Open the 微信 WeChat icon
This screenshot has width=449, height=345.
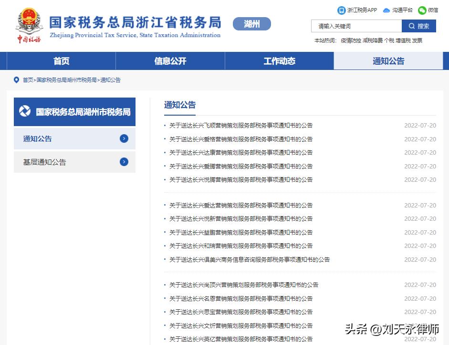[x=422, y=10]
